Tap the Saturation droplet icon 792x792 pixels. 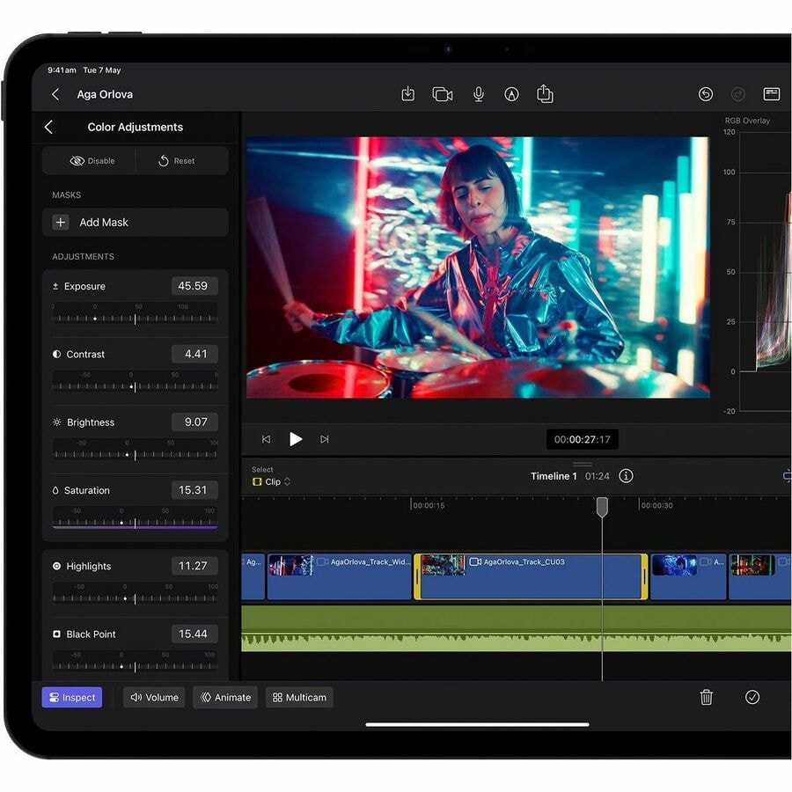pyautogui.click(x=55, y=490)
